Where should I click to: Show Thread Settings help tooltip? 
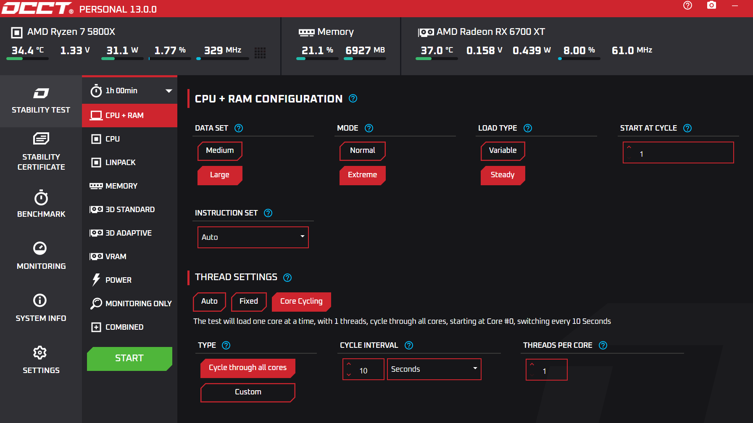pyautogui.click(x=287, y=278)
